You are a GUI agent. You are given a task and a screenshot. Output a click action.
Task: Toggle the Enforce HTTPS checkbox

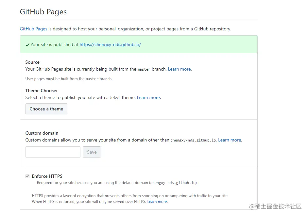(27, 176)
